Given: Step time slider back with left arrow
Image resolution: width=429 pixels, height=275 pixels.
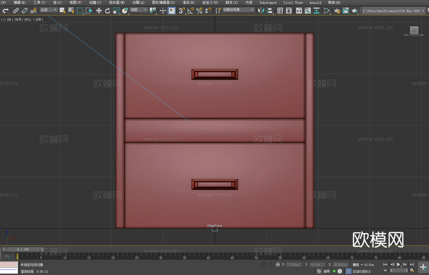Looking at the screenshot, I should coord(4,249).
